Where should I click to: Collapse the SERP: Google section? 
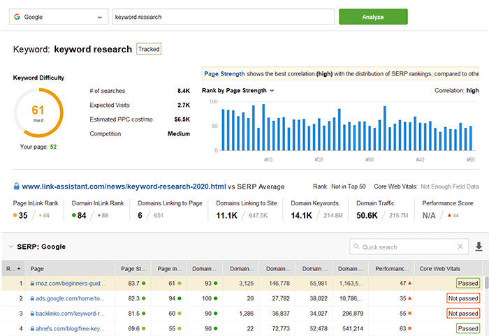tap(11, 247)
